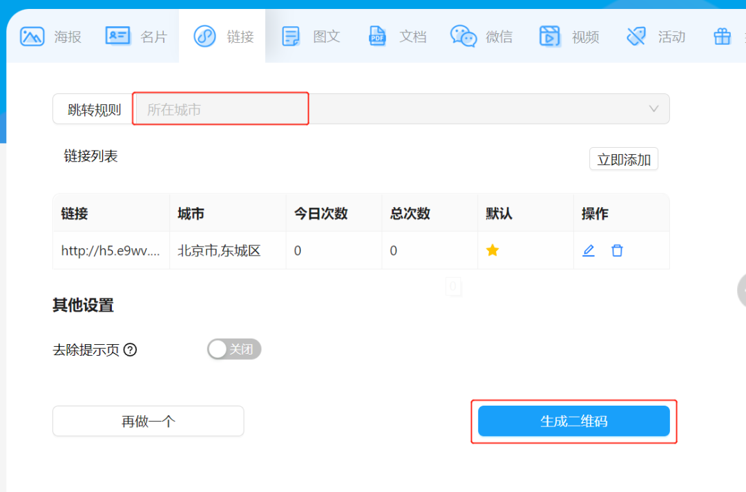Image resolution: width=746 pixels, height=492 pixels.
Task: Click the 跳转规则 label
Action: [94, 109]
